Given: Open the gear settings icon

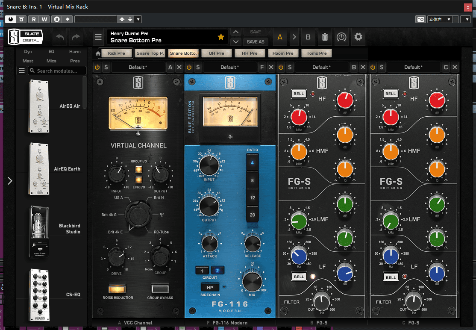Looking at the screenshot, I should click(x=358, y=37).
